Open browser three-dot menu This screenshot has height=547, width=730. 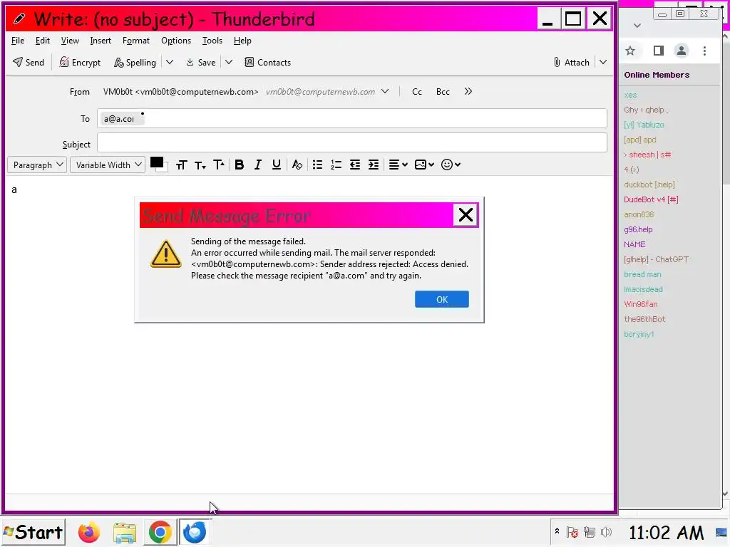(704, 51)
